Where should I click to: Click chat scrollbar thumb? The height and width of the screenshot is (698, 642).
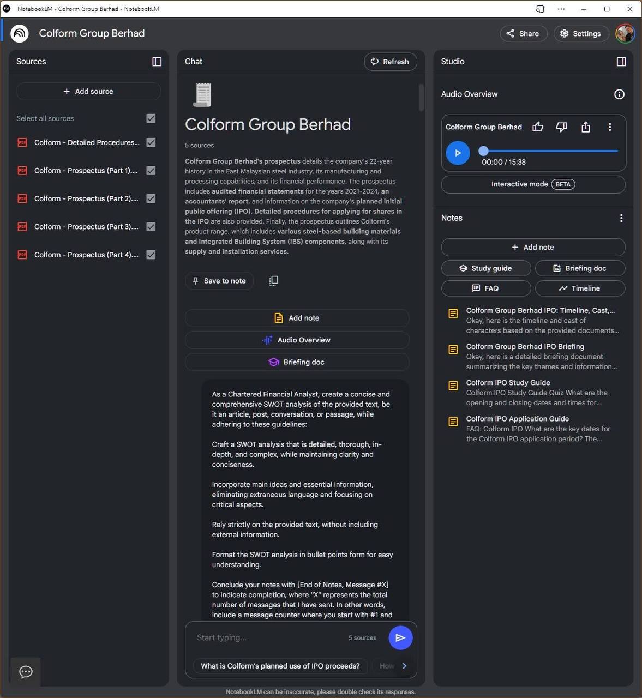421,97
